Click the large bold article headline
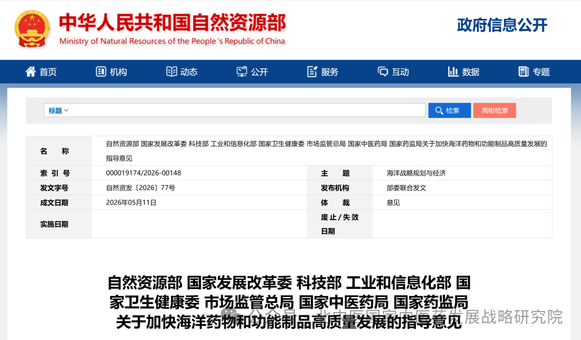The width and height of the screenshot is (581, 340). 289,302
